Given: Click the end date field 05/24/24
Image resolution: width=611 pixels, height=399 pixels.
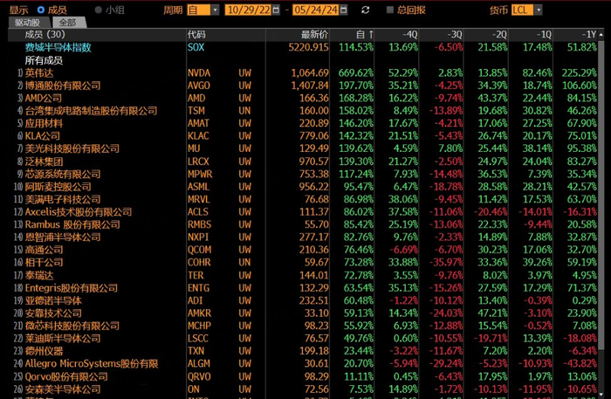Looking at the screenshot, I should pos(315,10).
